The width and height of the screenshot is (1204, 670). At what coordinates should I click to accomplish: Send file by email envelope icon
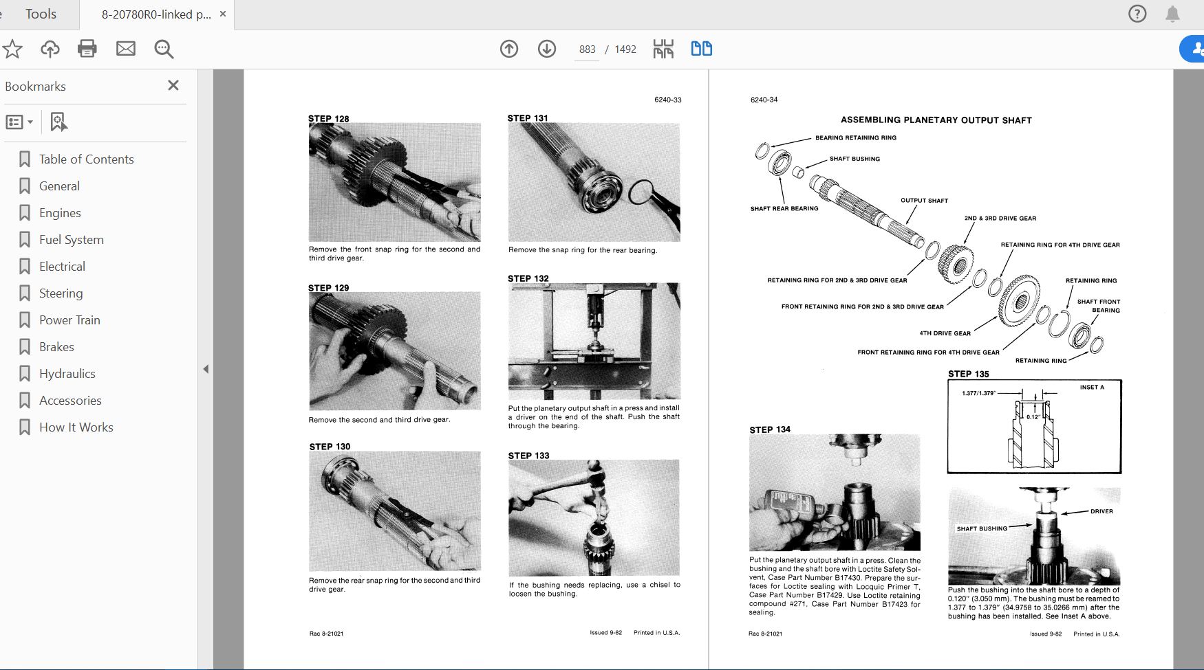pos(126,49)
